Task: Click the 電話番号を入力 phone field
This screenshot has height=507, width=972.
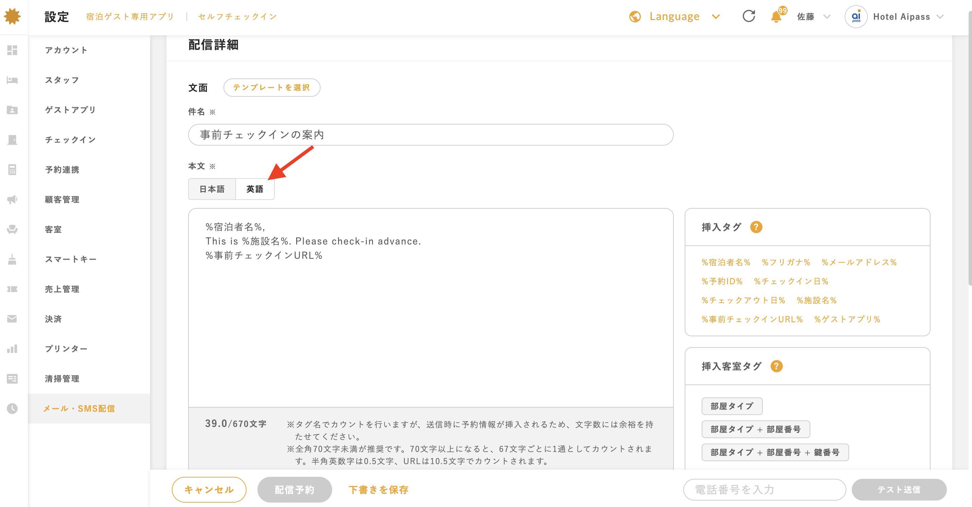Action: pyautogui.click(x=765, y=489)
